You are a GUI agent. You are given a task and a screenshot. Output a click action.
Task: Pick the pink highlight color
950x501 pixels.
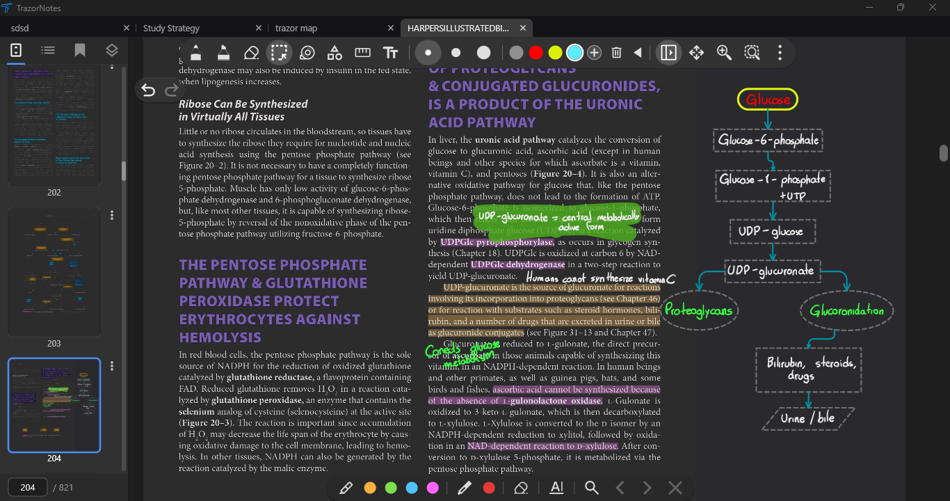433,488
